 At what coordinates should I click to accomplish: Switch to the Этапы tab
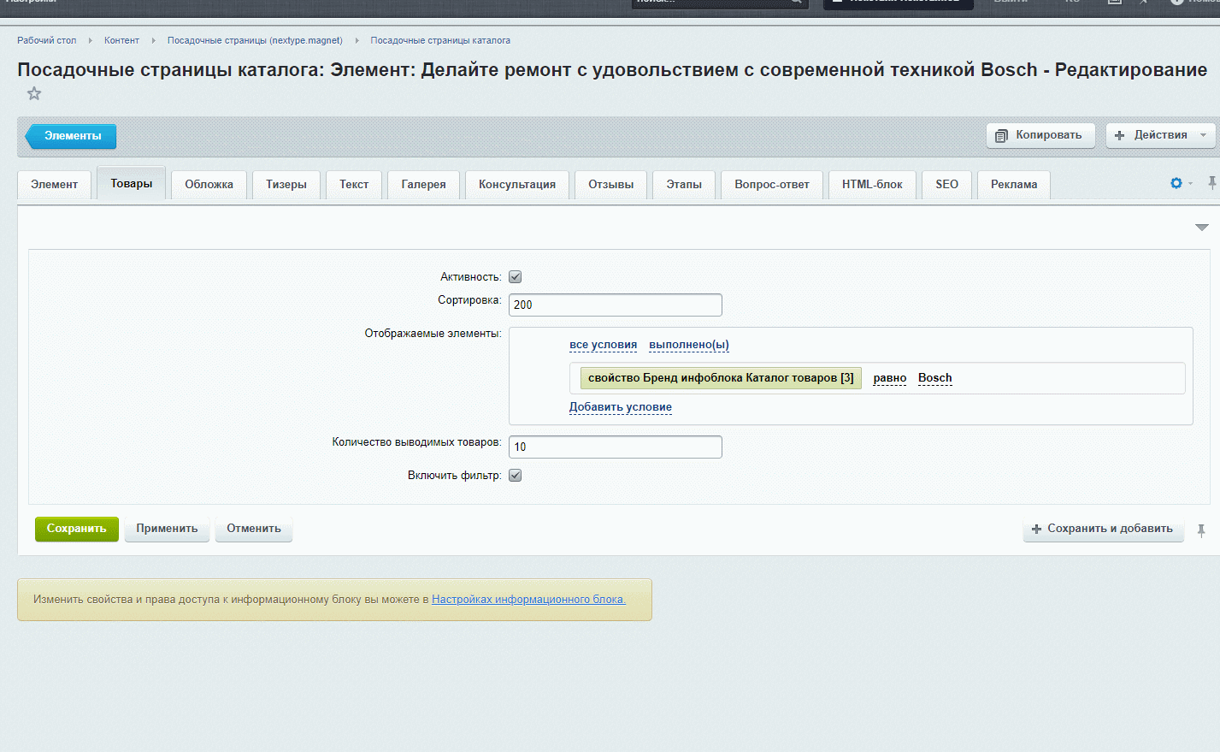point(684,185)
